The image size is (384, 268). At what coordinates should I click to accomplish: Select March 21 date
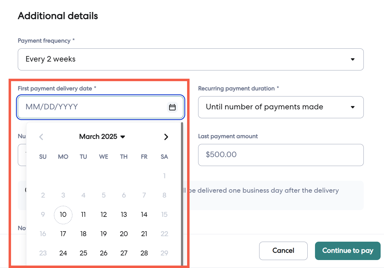point(144,234)
